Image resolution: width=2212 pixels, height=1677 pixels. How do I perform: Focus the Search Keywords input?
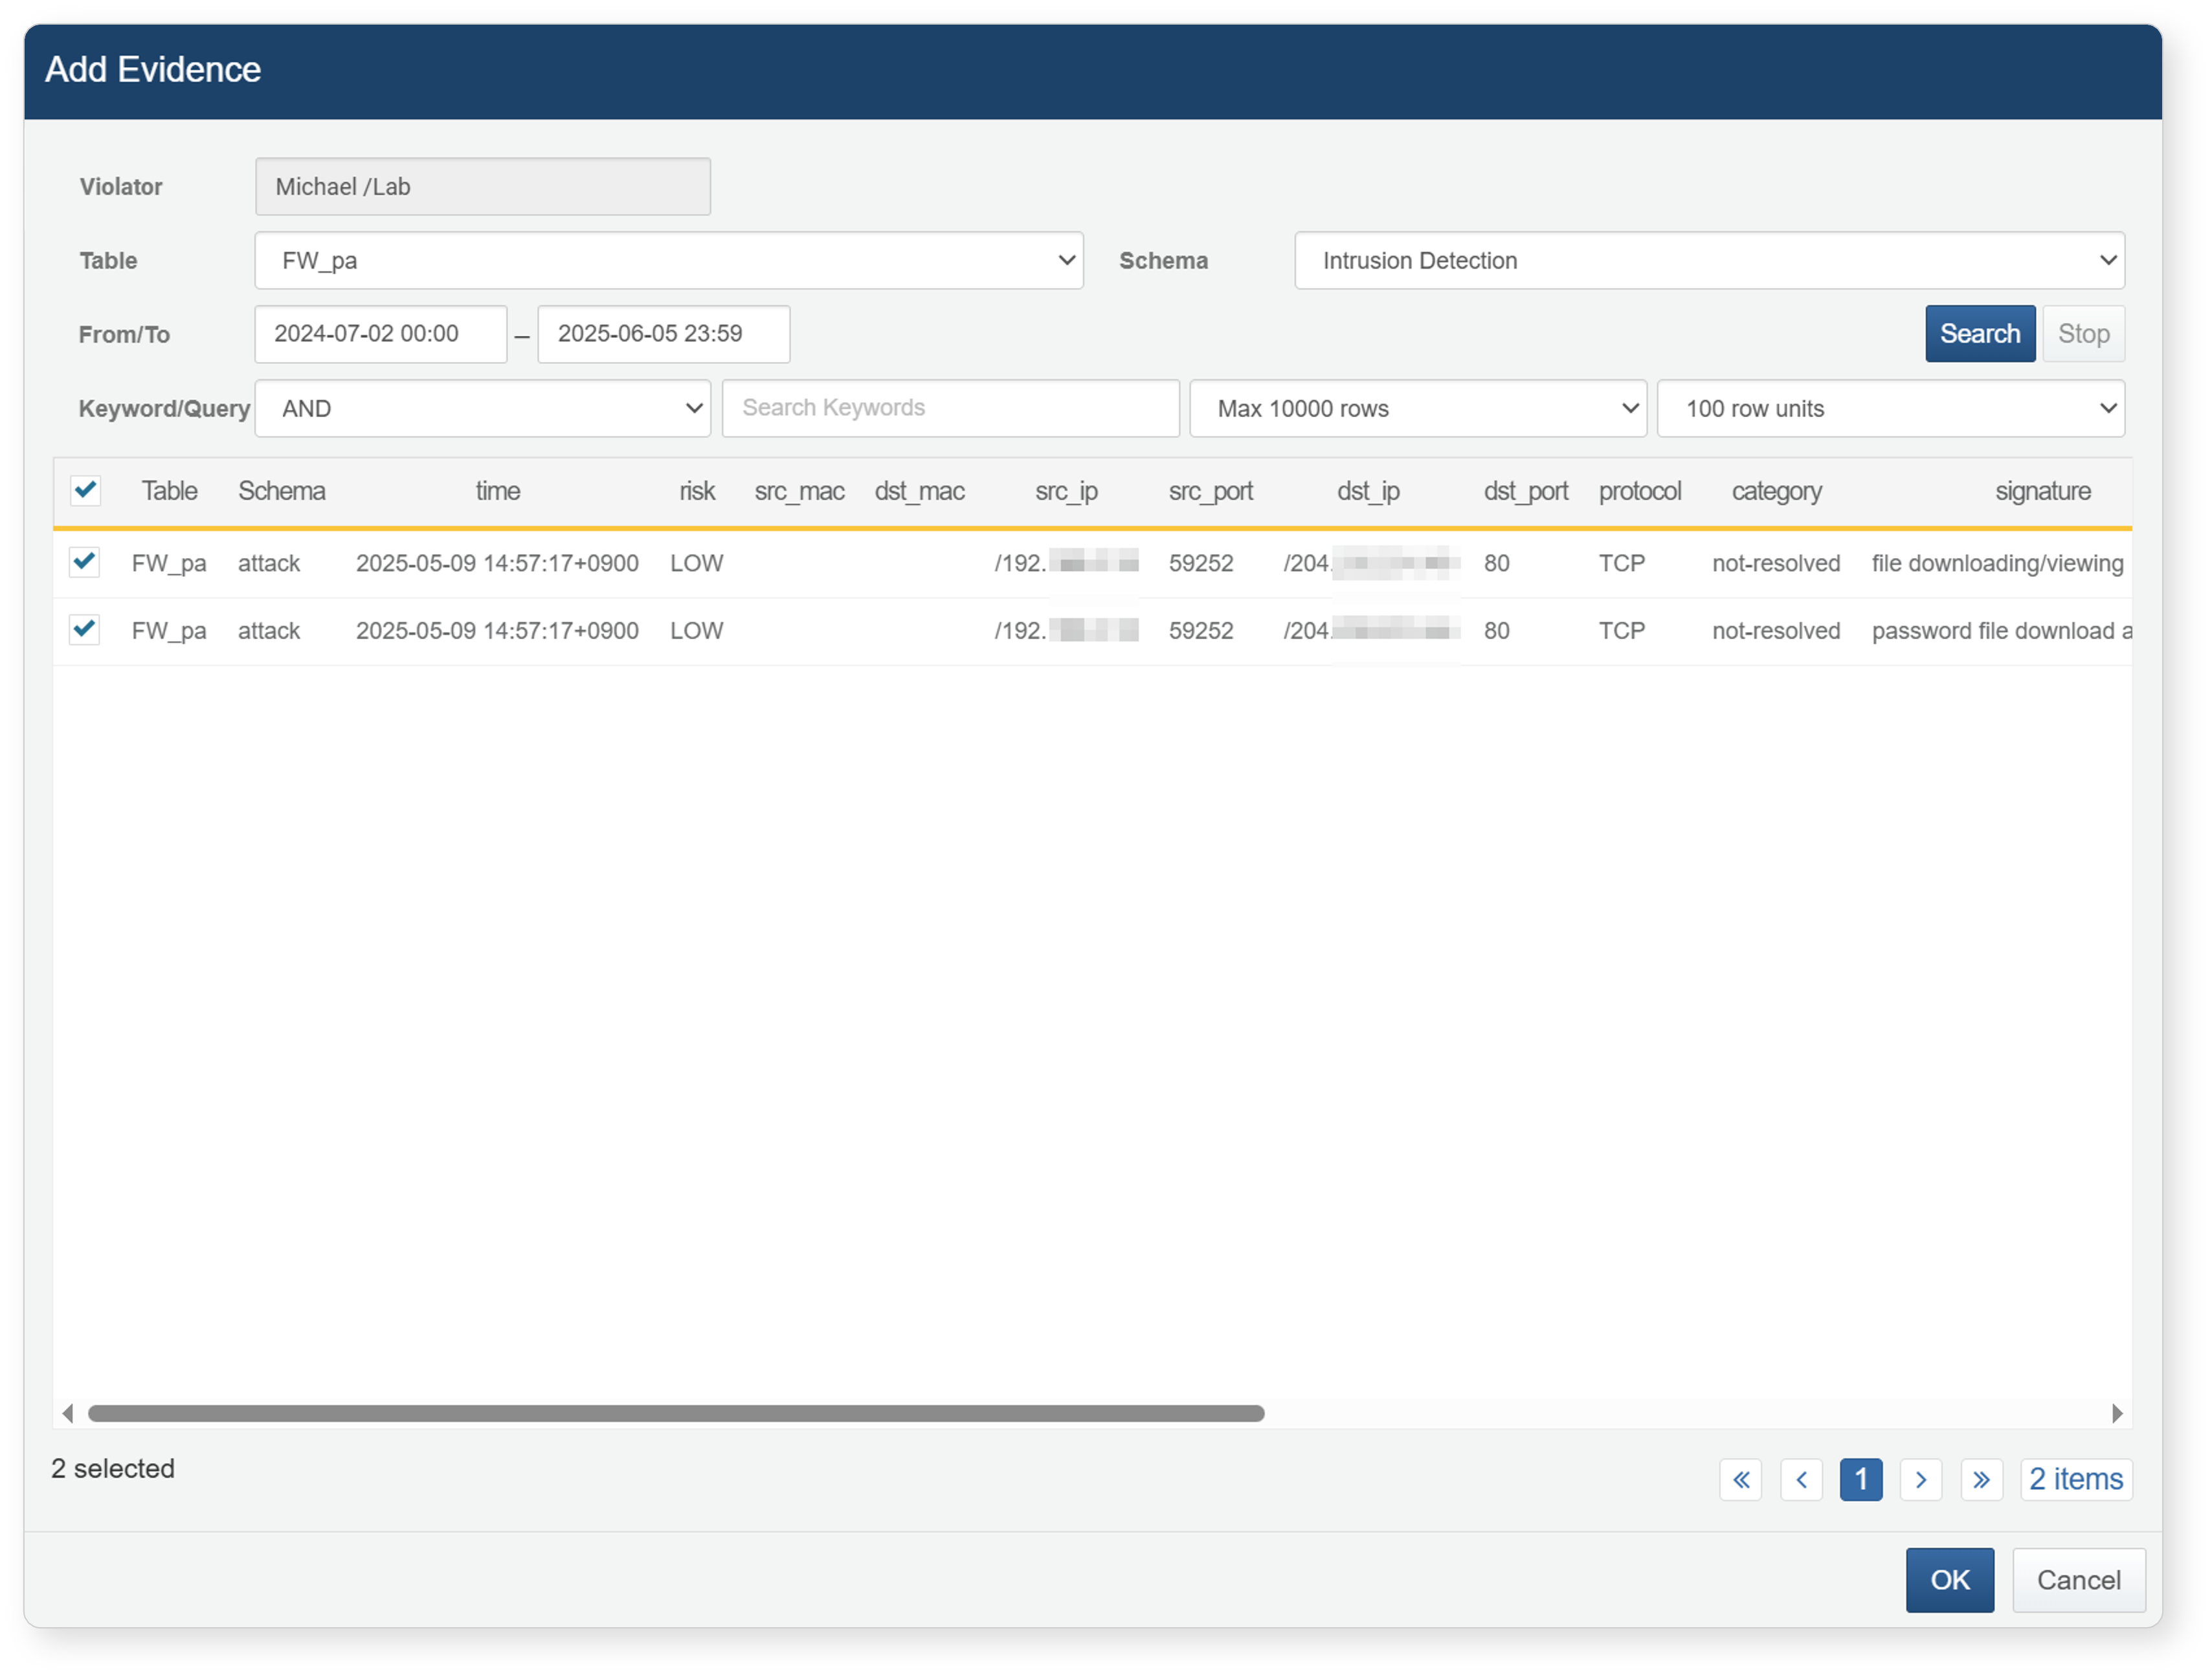951,408
